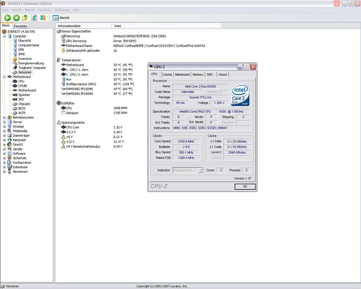
Task: Select the ACPI tree item
Action: pyautogui.click(x=22, y=113)
